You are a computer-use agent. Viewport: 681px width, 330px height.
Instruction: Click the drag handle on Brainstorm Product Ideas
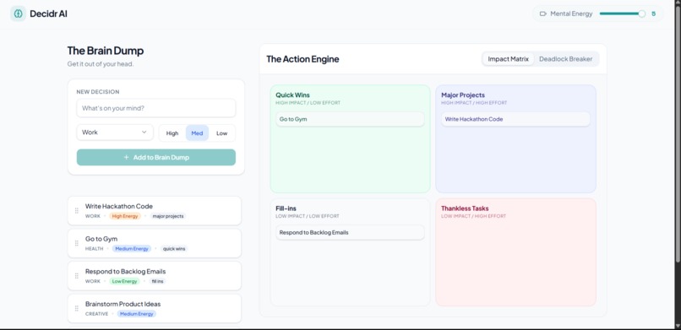click(x=76, y=308)
